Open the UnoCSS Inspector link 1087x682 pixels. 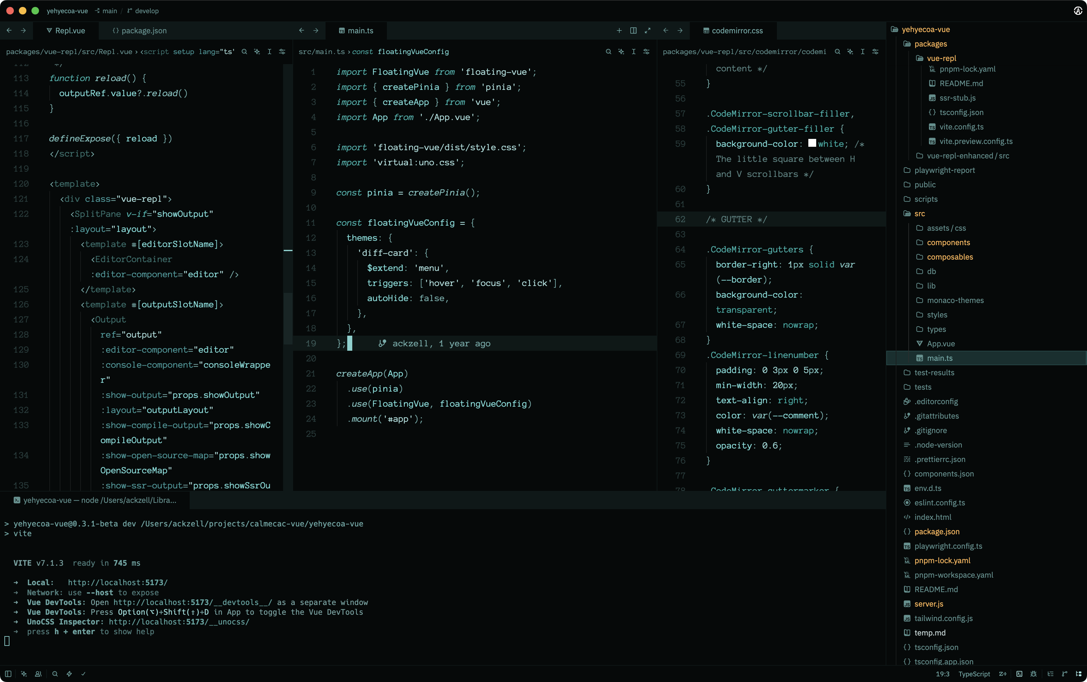179,622
